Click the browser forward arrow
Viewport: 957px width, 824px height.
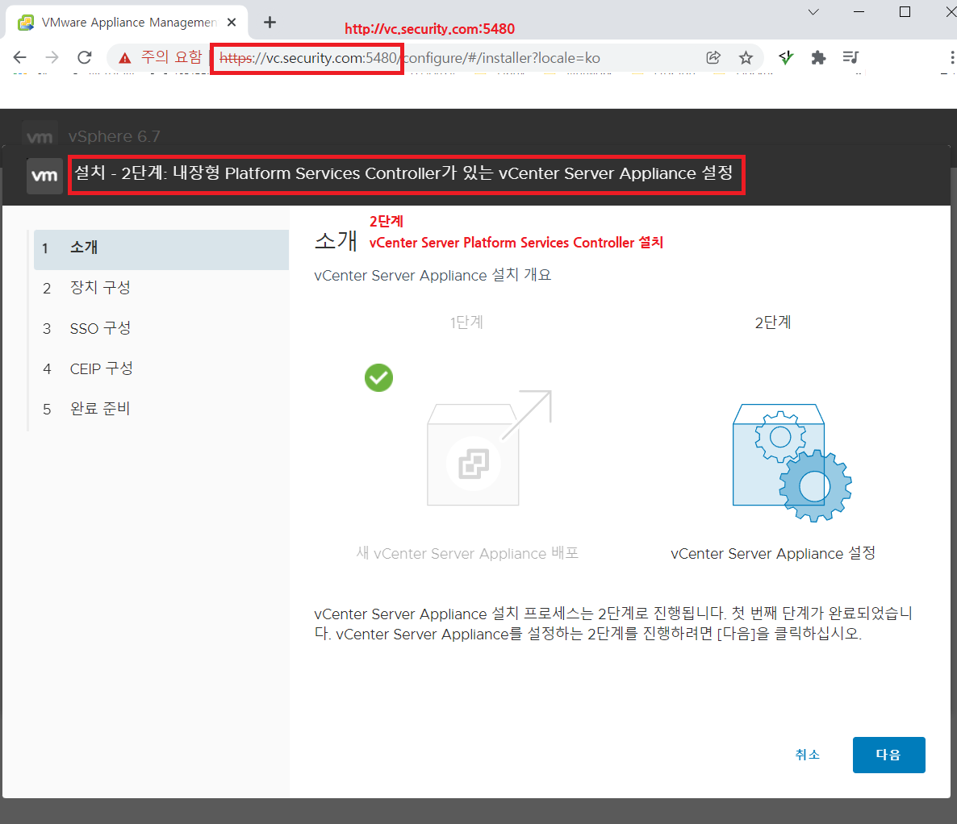coord(52,57)
